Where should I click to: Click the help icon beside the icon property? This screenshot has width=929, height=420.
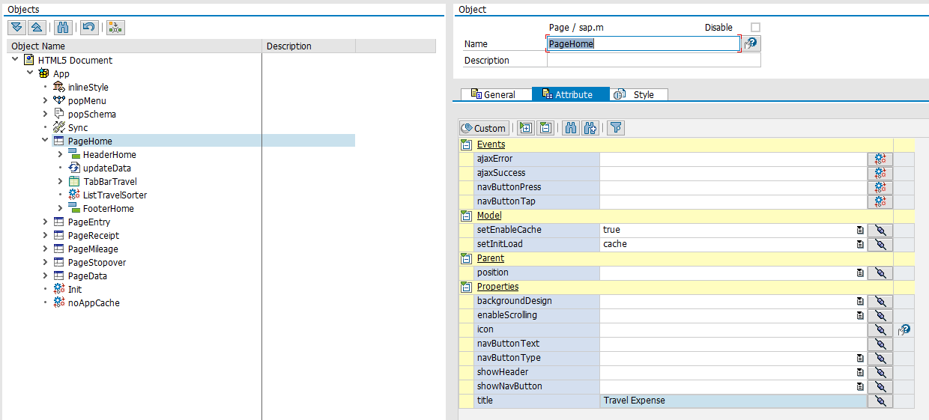(904, 329)
